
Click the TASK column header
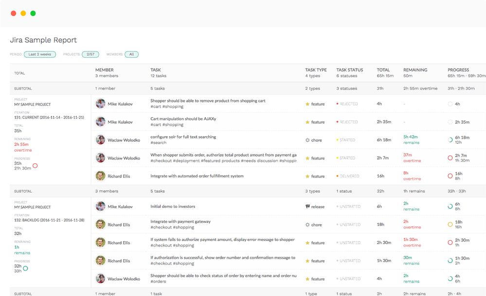click(x=156, y=70)
